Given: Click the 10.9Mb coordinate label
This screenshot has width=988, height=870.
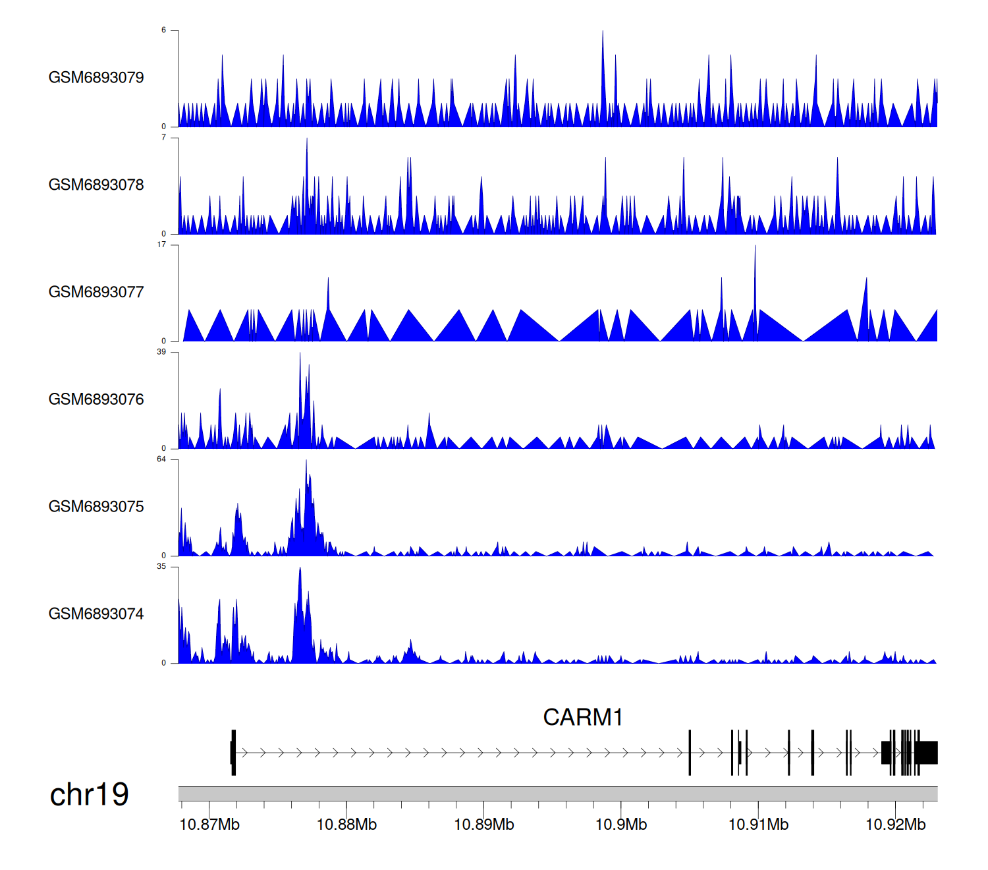Looking at the screenshot, I should tap(621, 825).
